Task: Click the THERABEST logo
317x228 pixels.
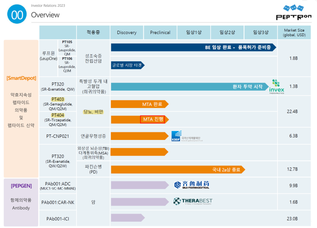Action: click(x=193, y=201)
